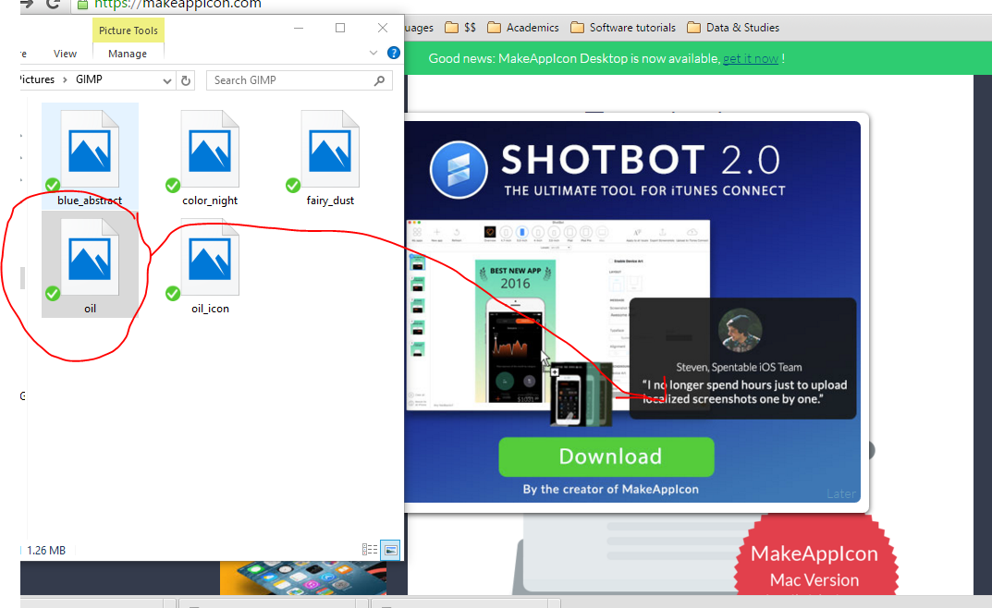Refresh the GIMP folder view
Screen dimensions: 992x608
coord(186,81)
